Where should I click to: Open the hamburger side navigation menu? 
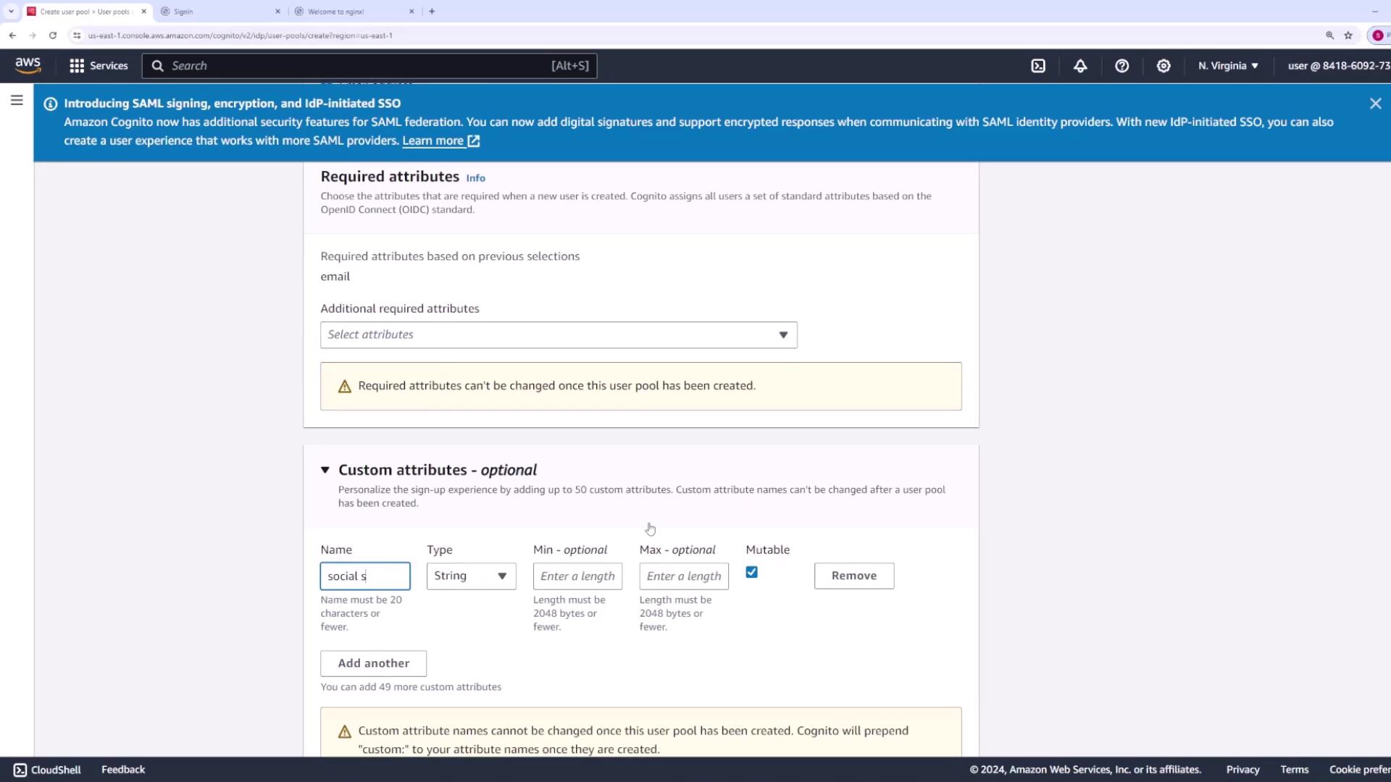tap(17, 101)
